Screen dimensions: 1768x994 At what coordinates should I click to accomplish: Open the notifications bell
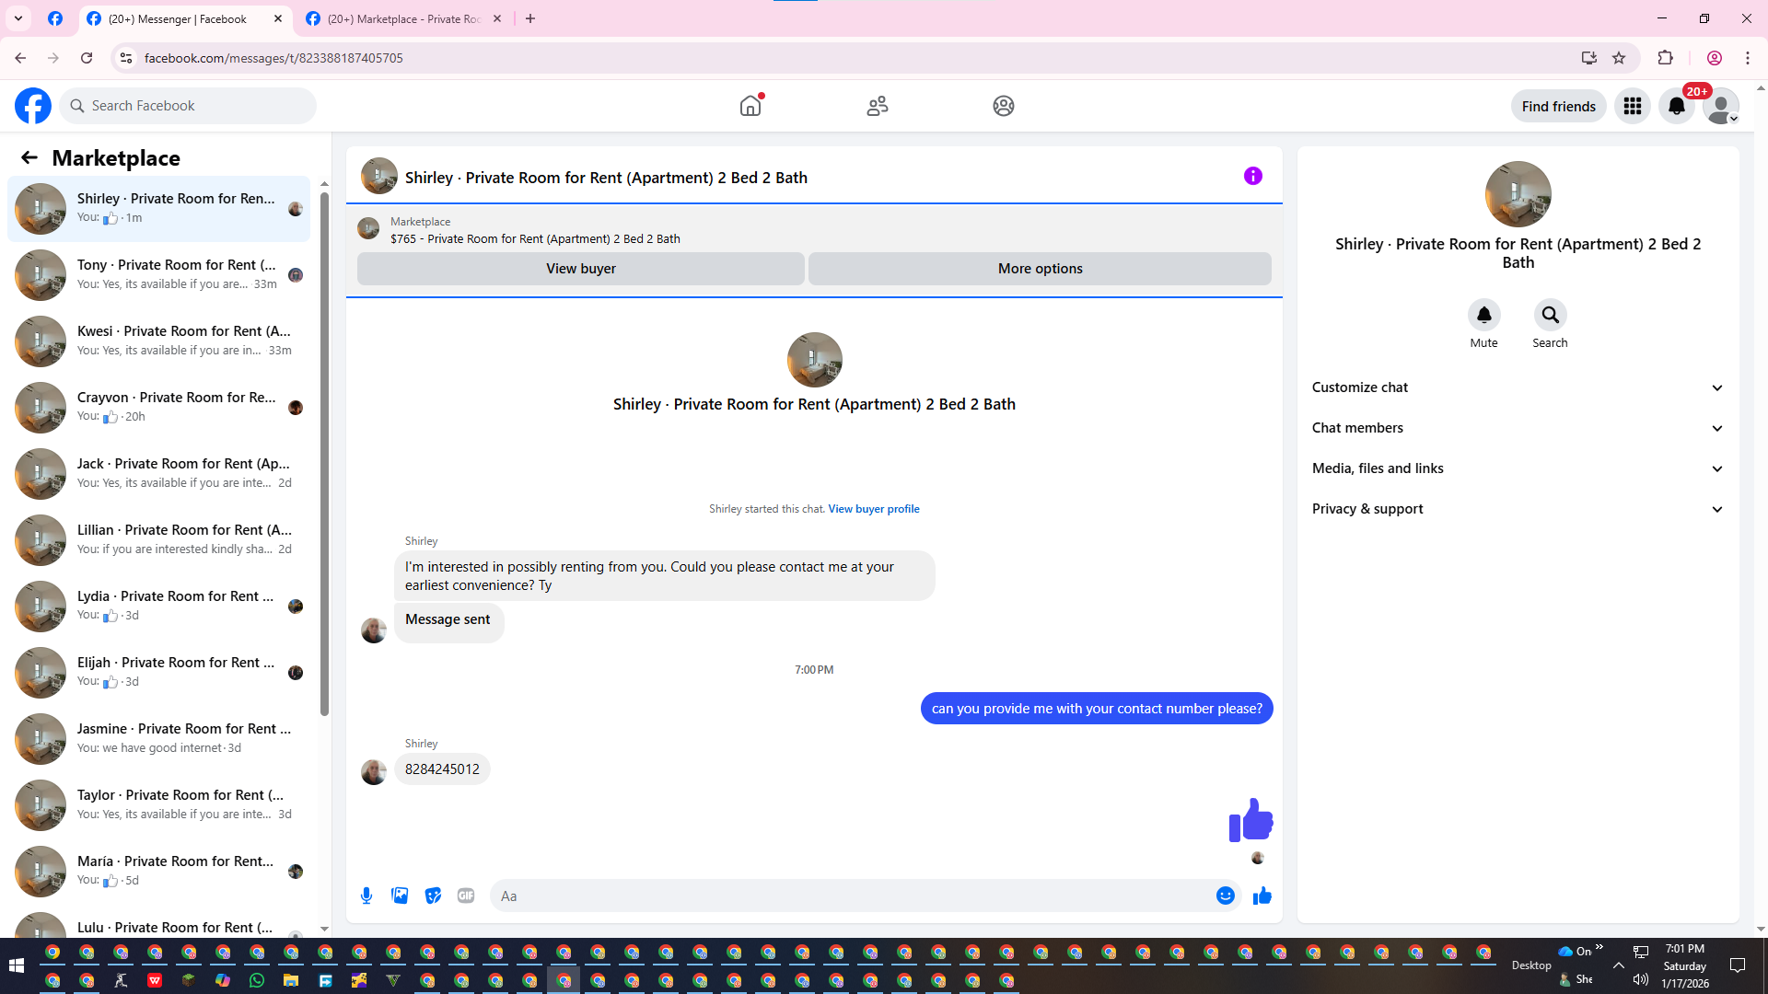coord(1676,106)
